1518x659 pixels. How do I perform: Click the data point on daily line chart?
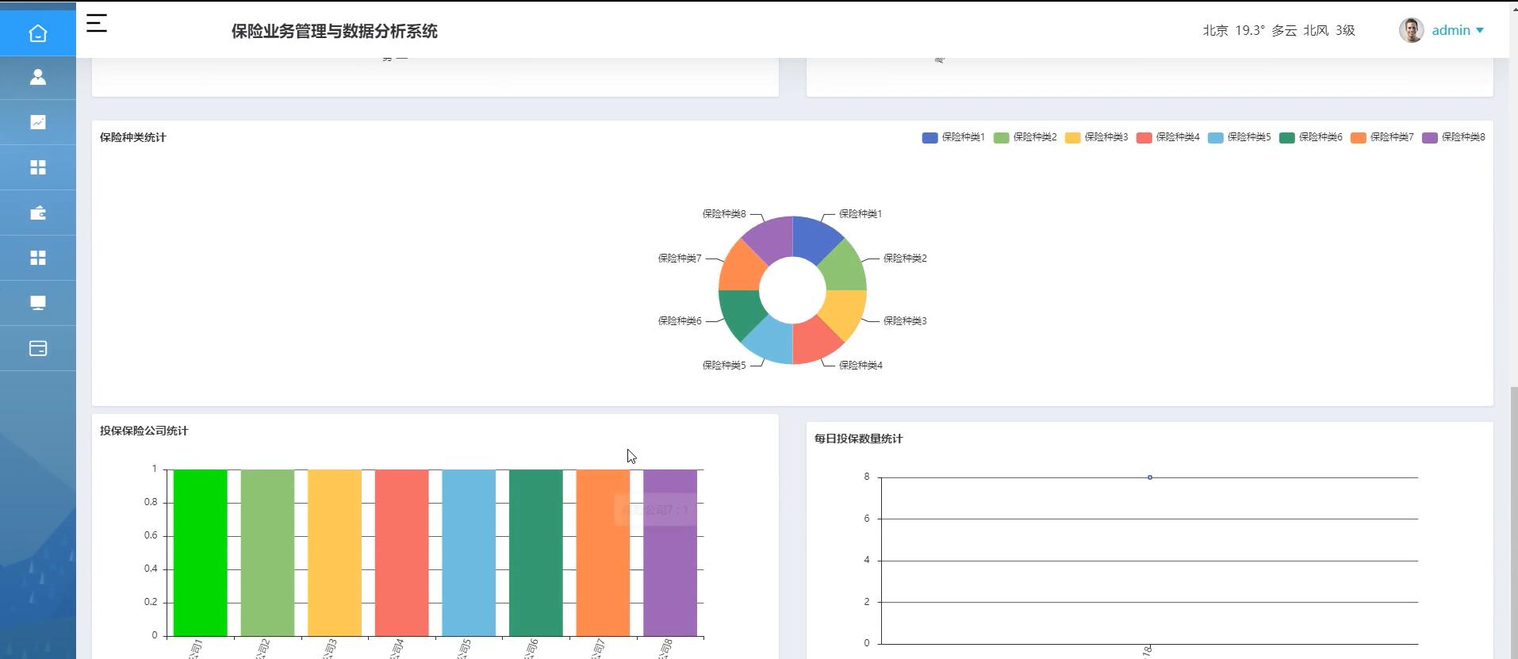tap(1150, 477)
